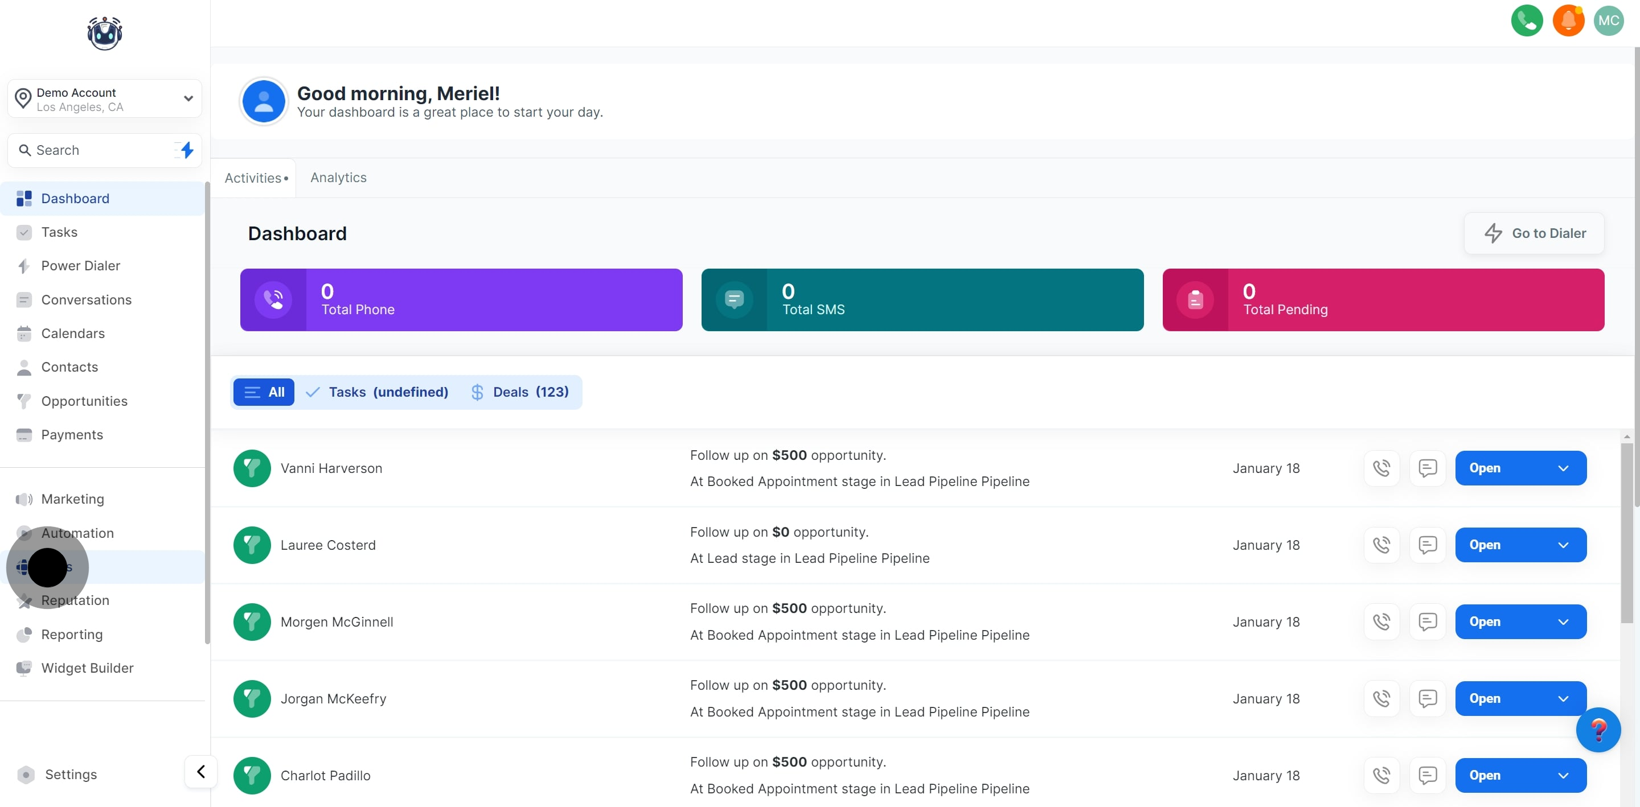Viewport: 1640px width, 807px height.
Task: Switch to the Analytics tab
Action: tap(338, 178)
